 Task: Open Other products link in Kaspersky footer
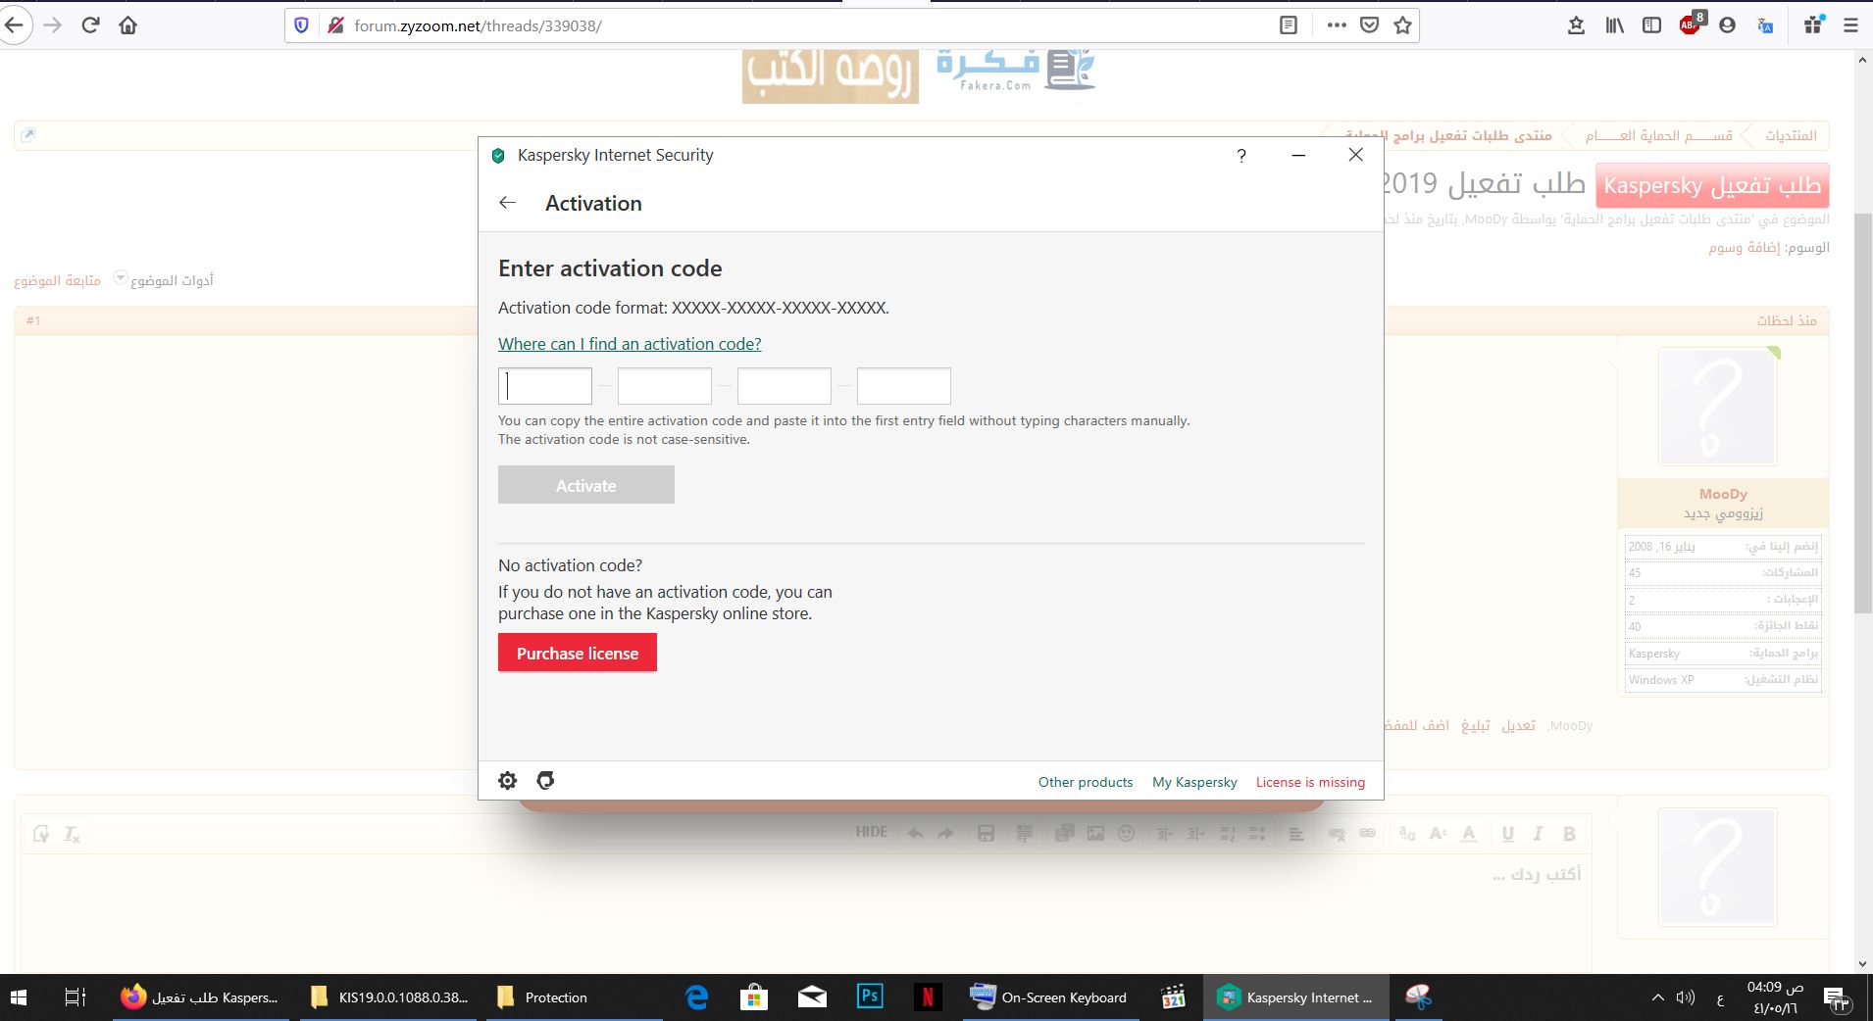(1086, 782)
